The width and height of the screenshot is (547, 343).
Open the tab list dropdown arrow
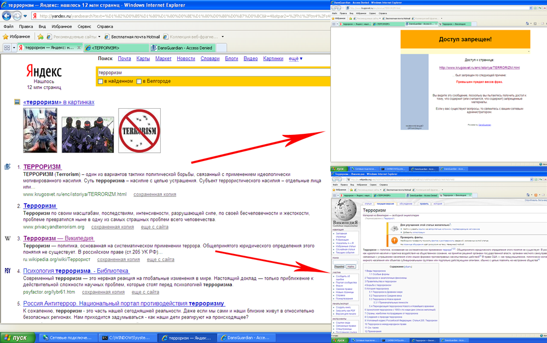pyautogui.click(x=14, y=48)
